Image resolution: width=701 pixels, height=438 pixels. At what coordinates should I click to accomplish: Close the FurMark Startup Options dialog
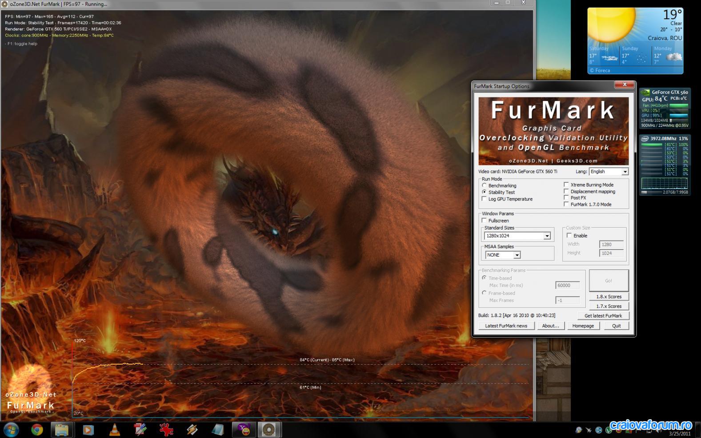[625, 84]
